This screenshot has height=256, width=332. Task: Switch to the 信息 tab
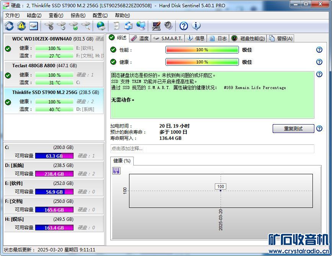click(196, 39)
